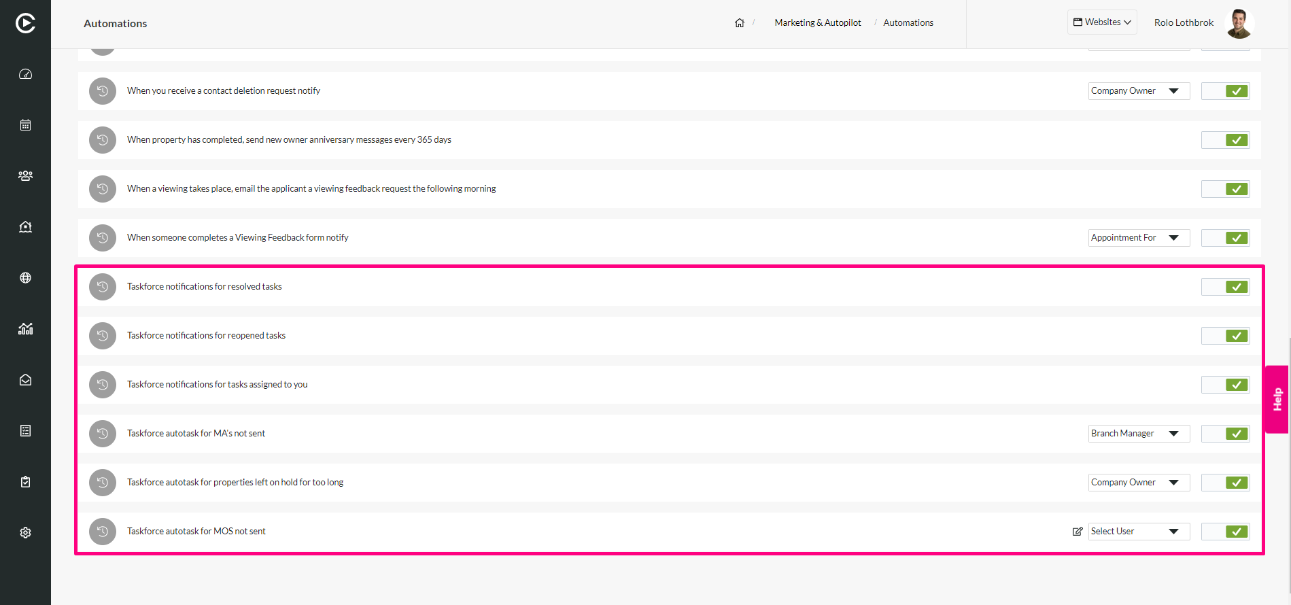Open the calendar icon in sidebar
1291x605 pixels.
(25, 125)
